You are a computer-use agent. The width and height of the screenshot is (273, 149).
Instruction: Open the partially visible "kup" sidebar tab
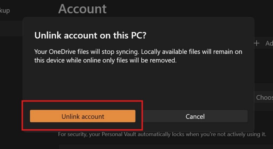point(5,11)
